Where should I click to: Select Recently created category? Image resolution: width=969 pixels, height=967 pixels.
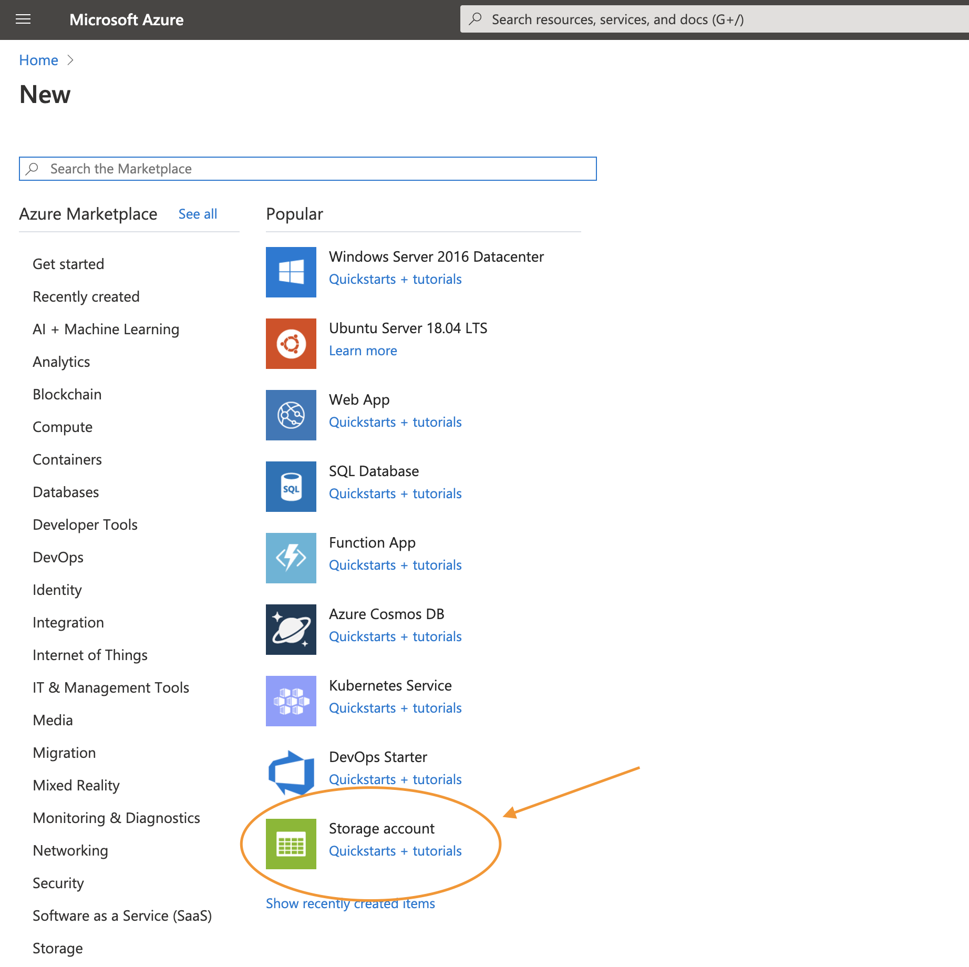click(x=86, y=296)
